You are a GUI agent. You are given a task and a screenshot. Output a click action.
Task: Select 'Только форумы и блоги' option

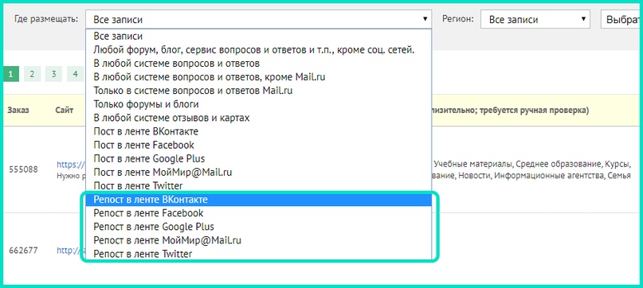point(258,104)
